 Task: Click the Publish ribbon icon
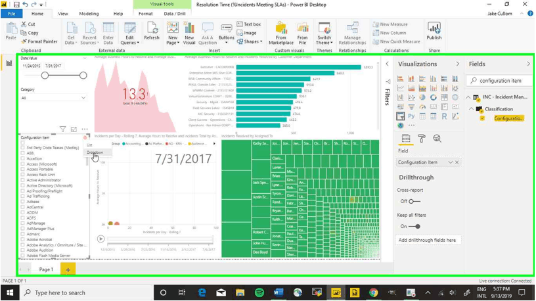tap(434, 32)
